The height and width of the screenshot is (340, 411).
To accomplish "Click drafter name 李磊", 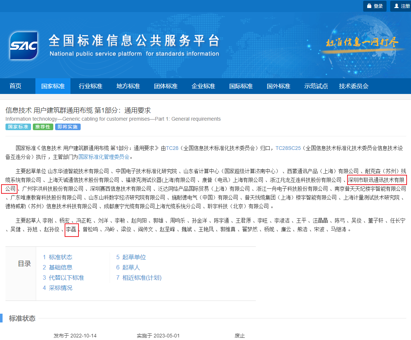I will pos(71,230).
